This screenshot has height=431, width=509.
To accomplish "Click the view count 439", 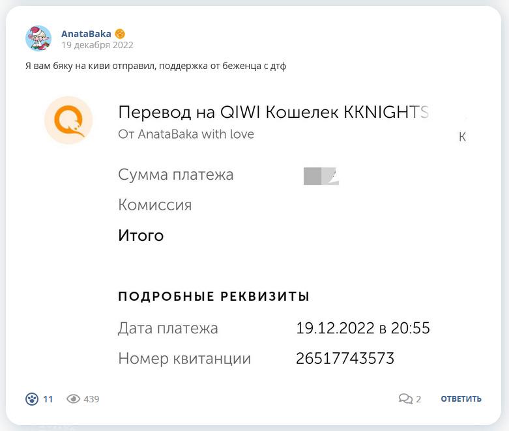I will coord(91,399).
